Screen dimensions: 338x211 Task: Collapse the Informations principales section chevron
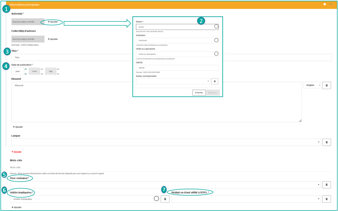pos(331,4)
